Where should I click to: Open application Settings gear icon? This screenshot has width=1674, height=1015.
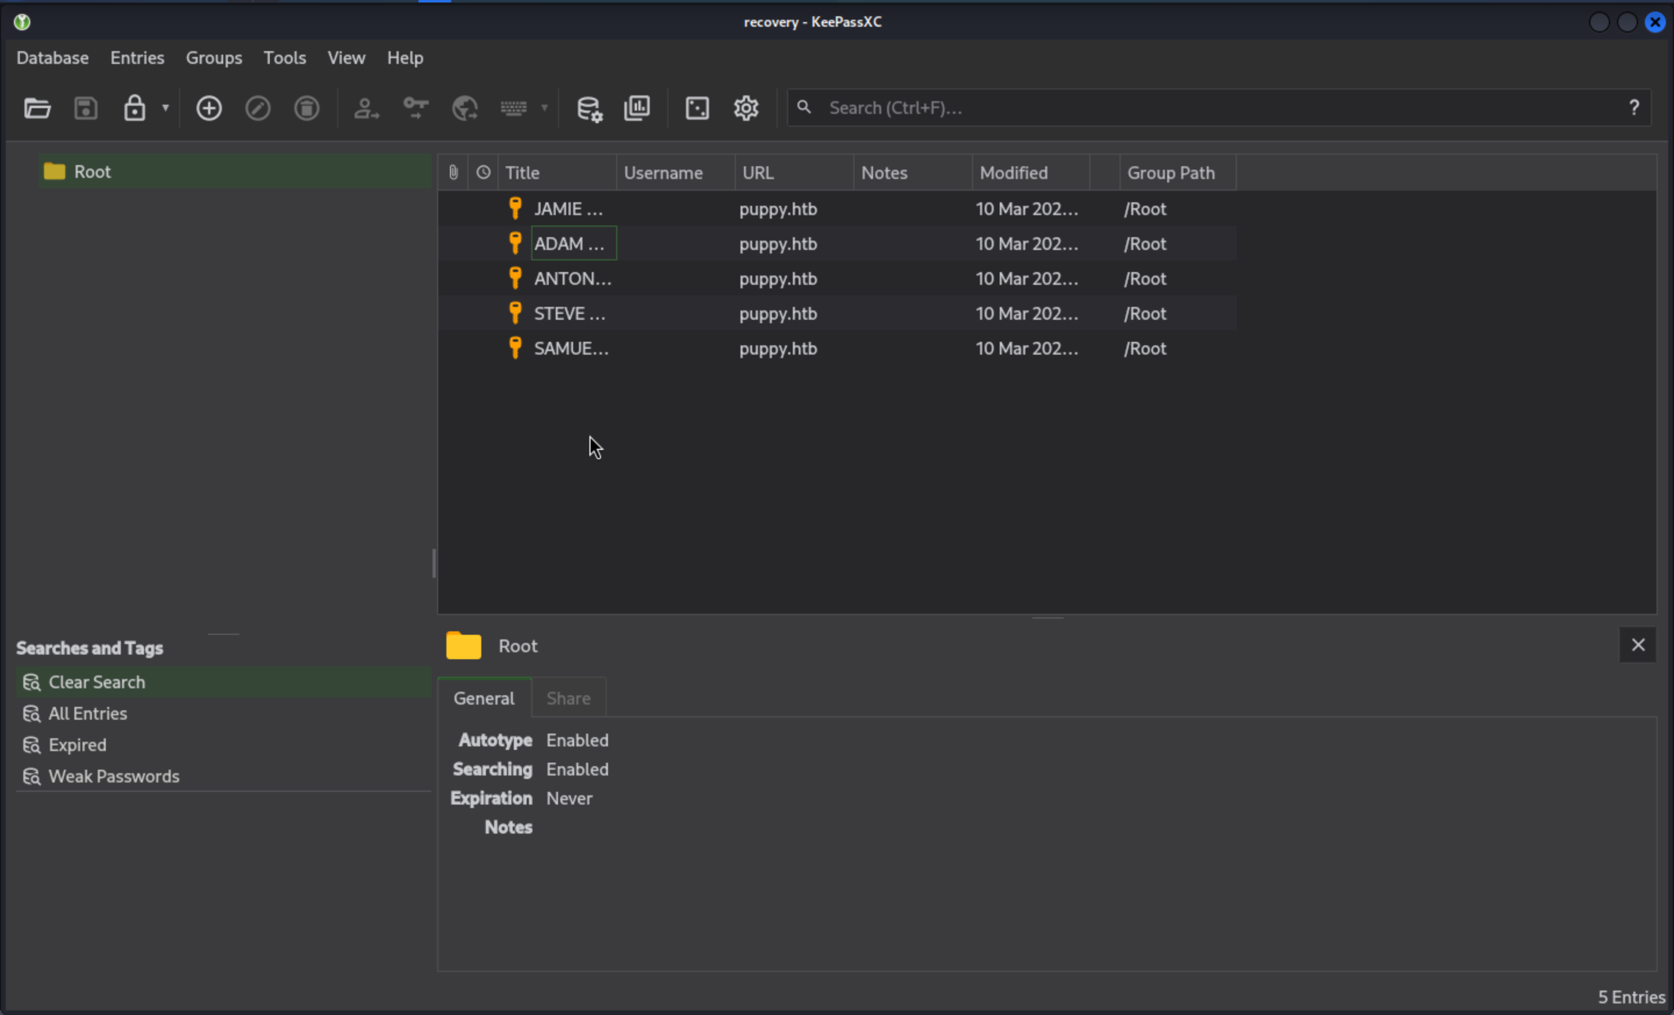(746, 108)
